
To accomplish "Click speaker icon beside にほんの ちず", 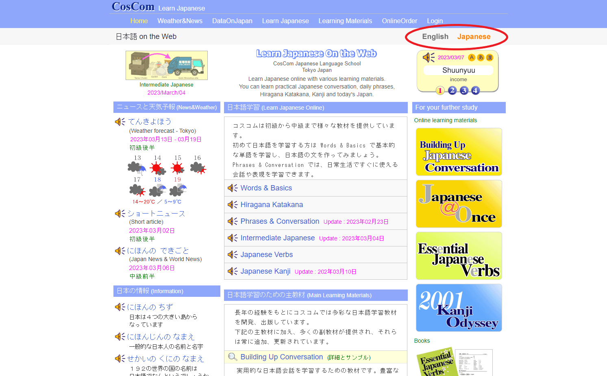I will 120,307.
